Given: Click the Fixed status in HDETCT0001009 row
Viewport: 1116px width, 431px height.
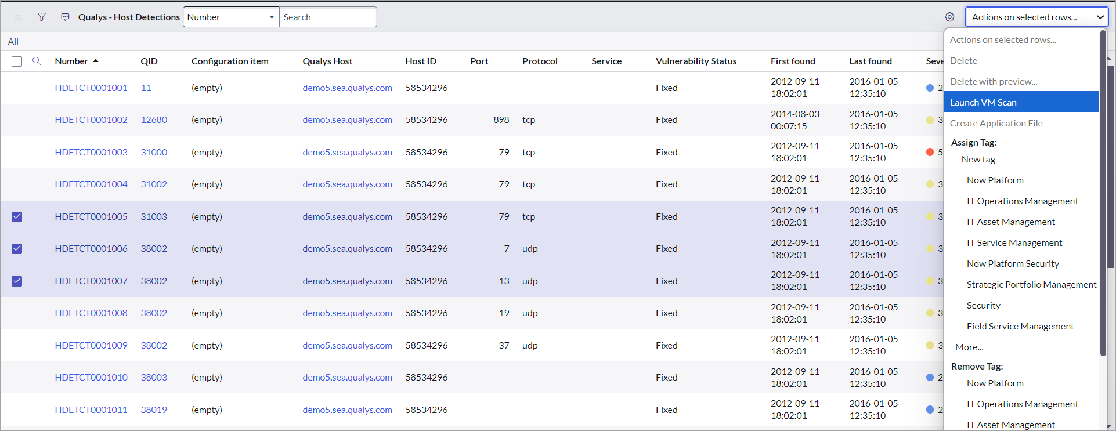Looking at the screenshot, I should coord(666,346).
